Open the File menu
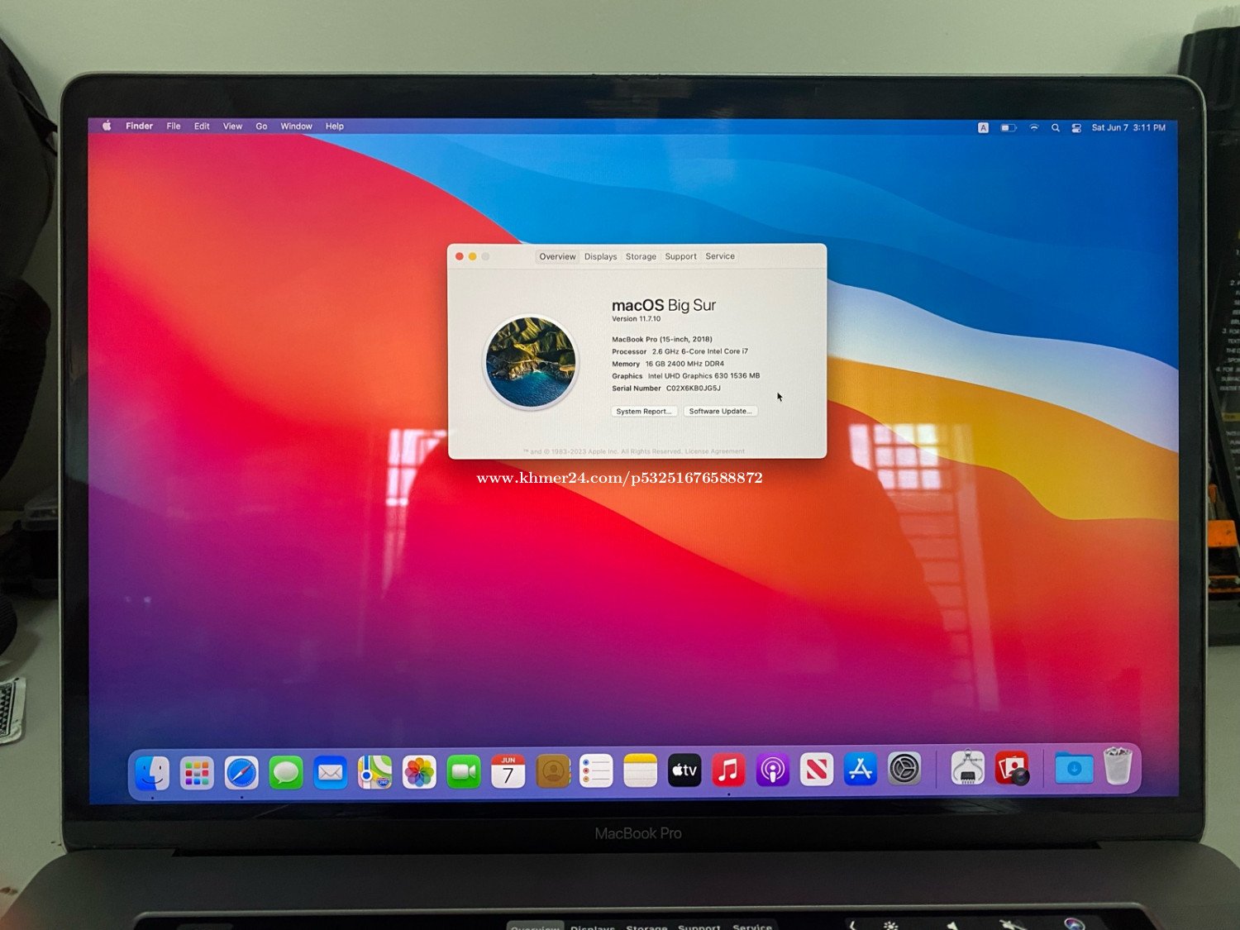Viewport: 1240px width, 930px height. 174,126
